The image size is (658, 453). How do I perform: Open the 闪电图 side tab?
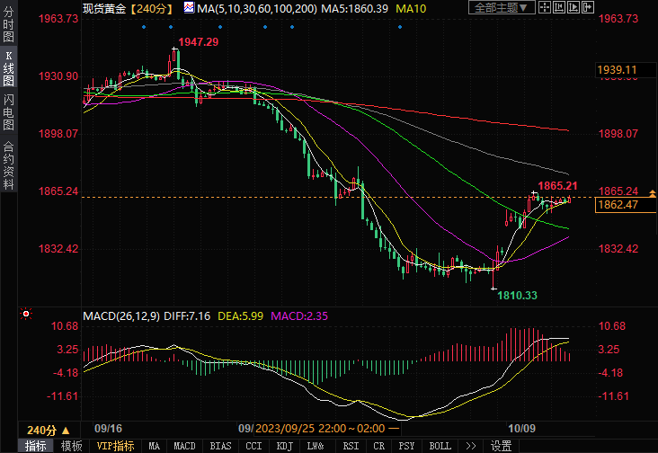click(x=8, y=112)
